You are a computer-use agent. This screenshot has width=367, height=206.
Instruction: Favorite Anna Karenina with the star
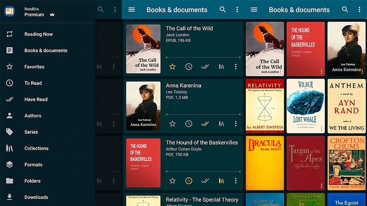[x=172, y=124]
